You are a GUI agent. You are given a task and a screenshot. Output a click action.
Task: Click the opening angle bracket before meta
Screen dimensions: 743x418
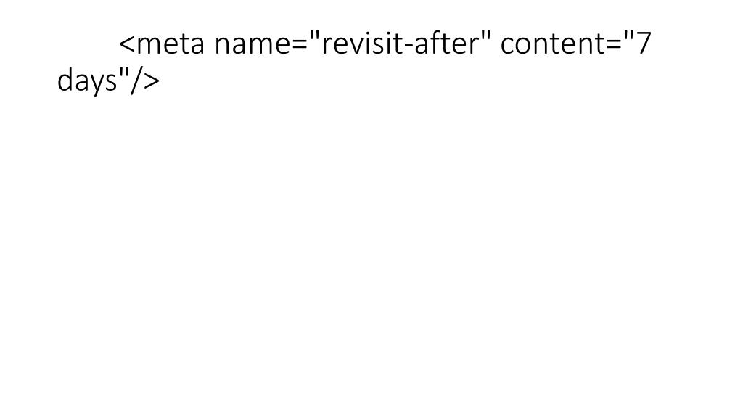pyautogui.click(x=127, y=44)
